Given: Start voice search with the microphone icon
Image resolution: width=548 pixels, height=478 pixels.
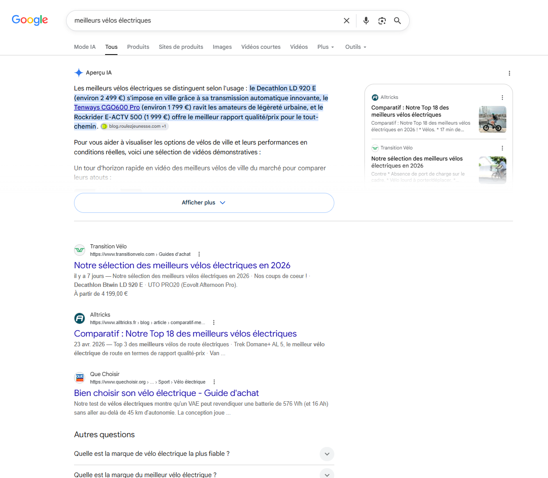Looking at the screenshot, I should pyautogui.click(x=366, y=20).
